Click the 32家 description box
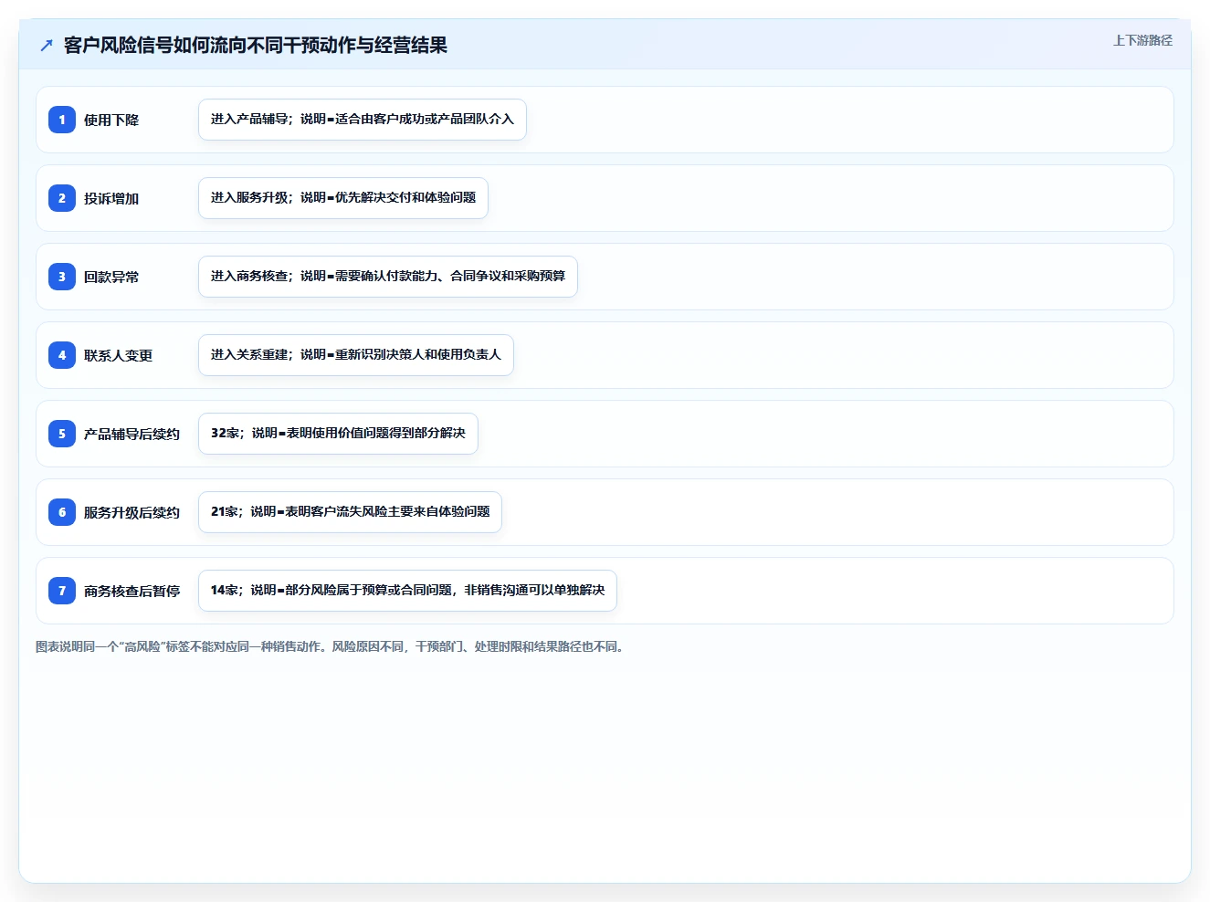This screenshot has width=1210, height=902. pos(338,434)
